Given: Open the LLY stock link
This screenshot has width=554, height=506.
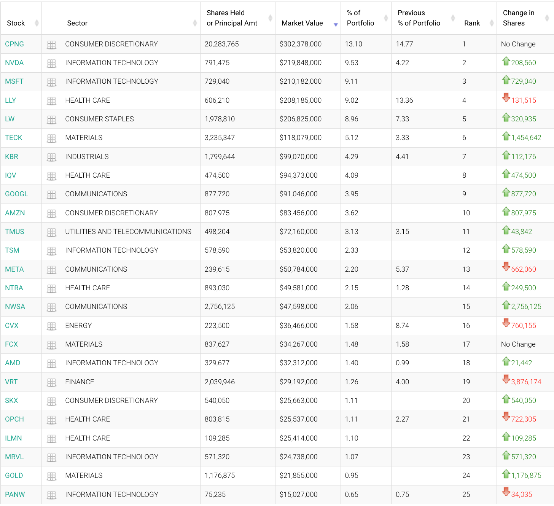Looking at the screenshot, I should pyautogui.click(x=11, y=100).
